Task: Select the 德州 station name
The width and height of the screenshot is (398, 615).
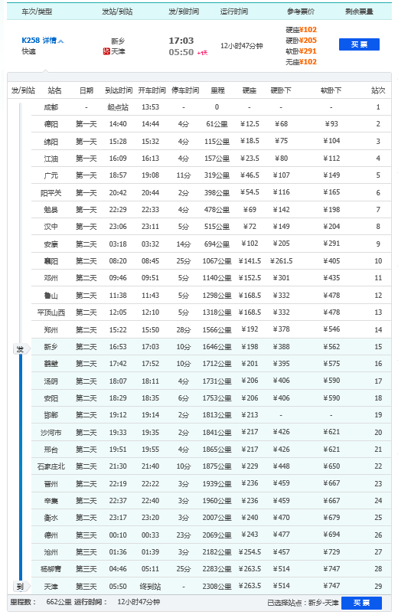Action: click(x=51, y=535)
